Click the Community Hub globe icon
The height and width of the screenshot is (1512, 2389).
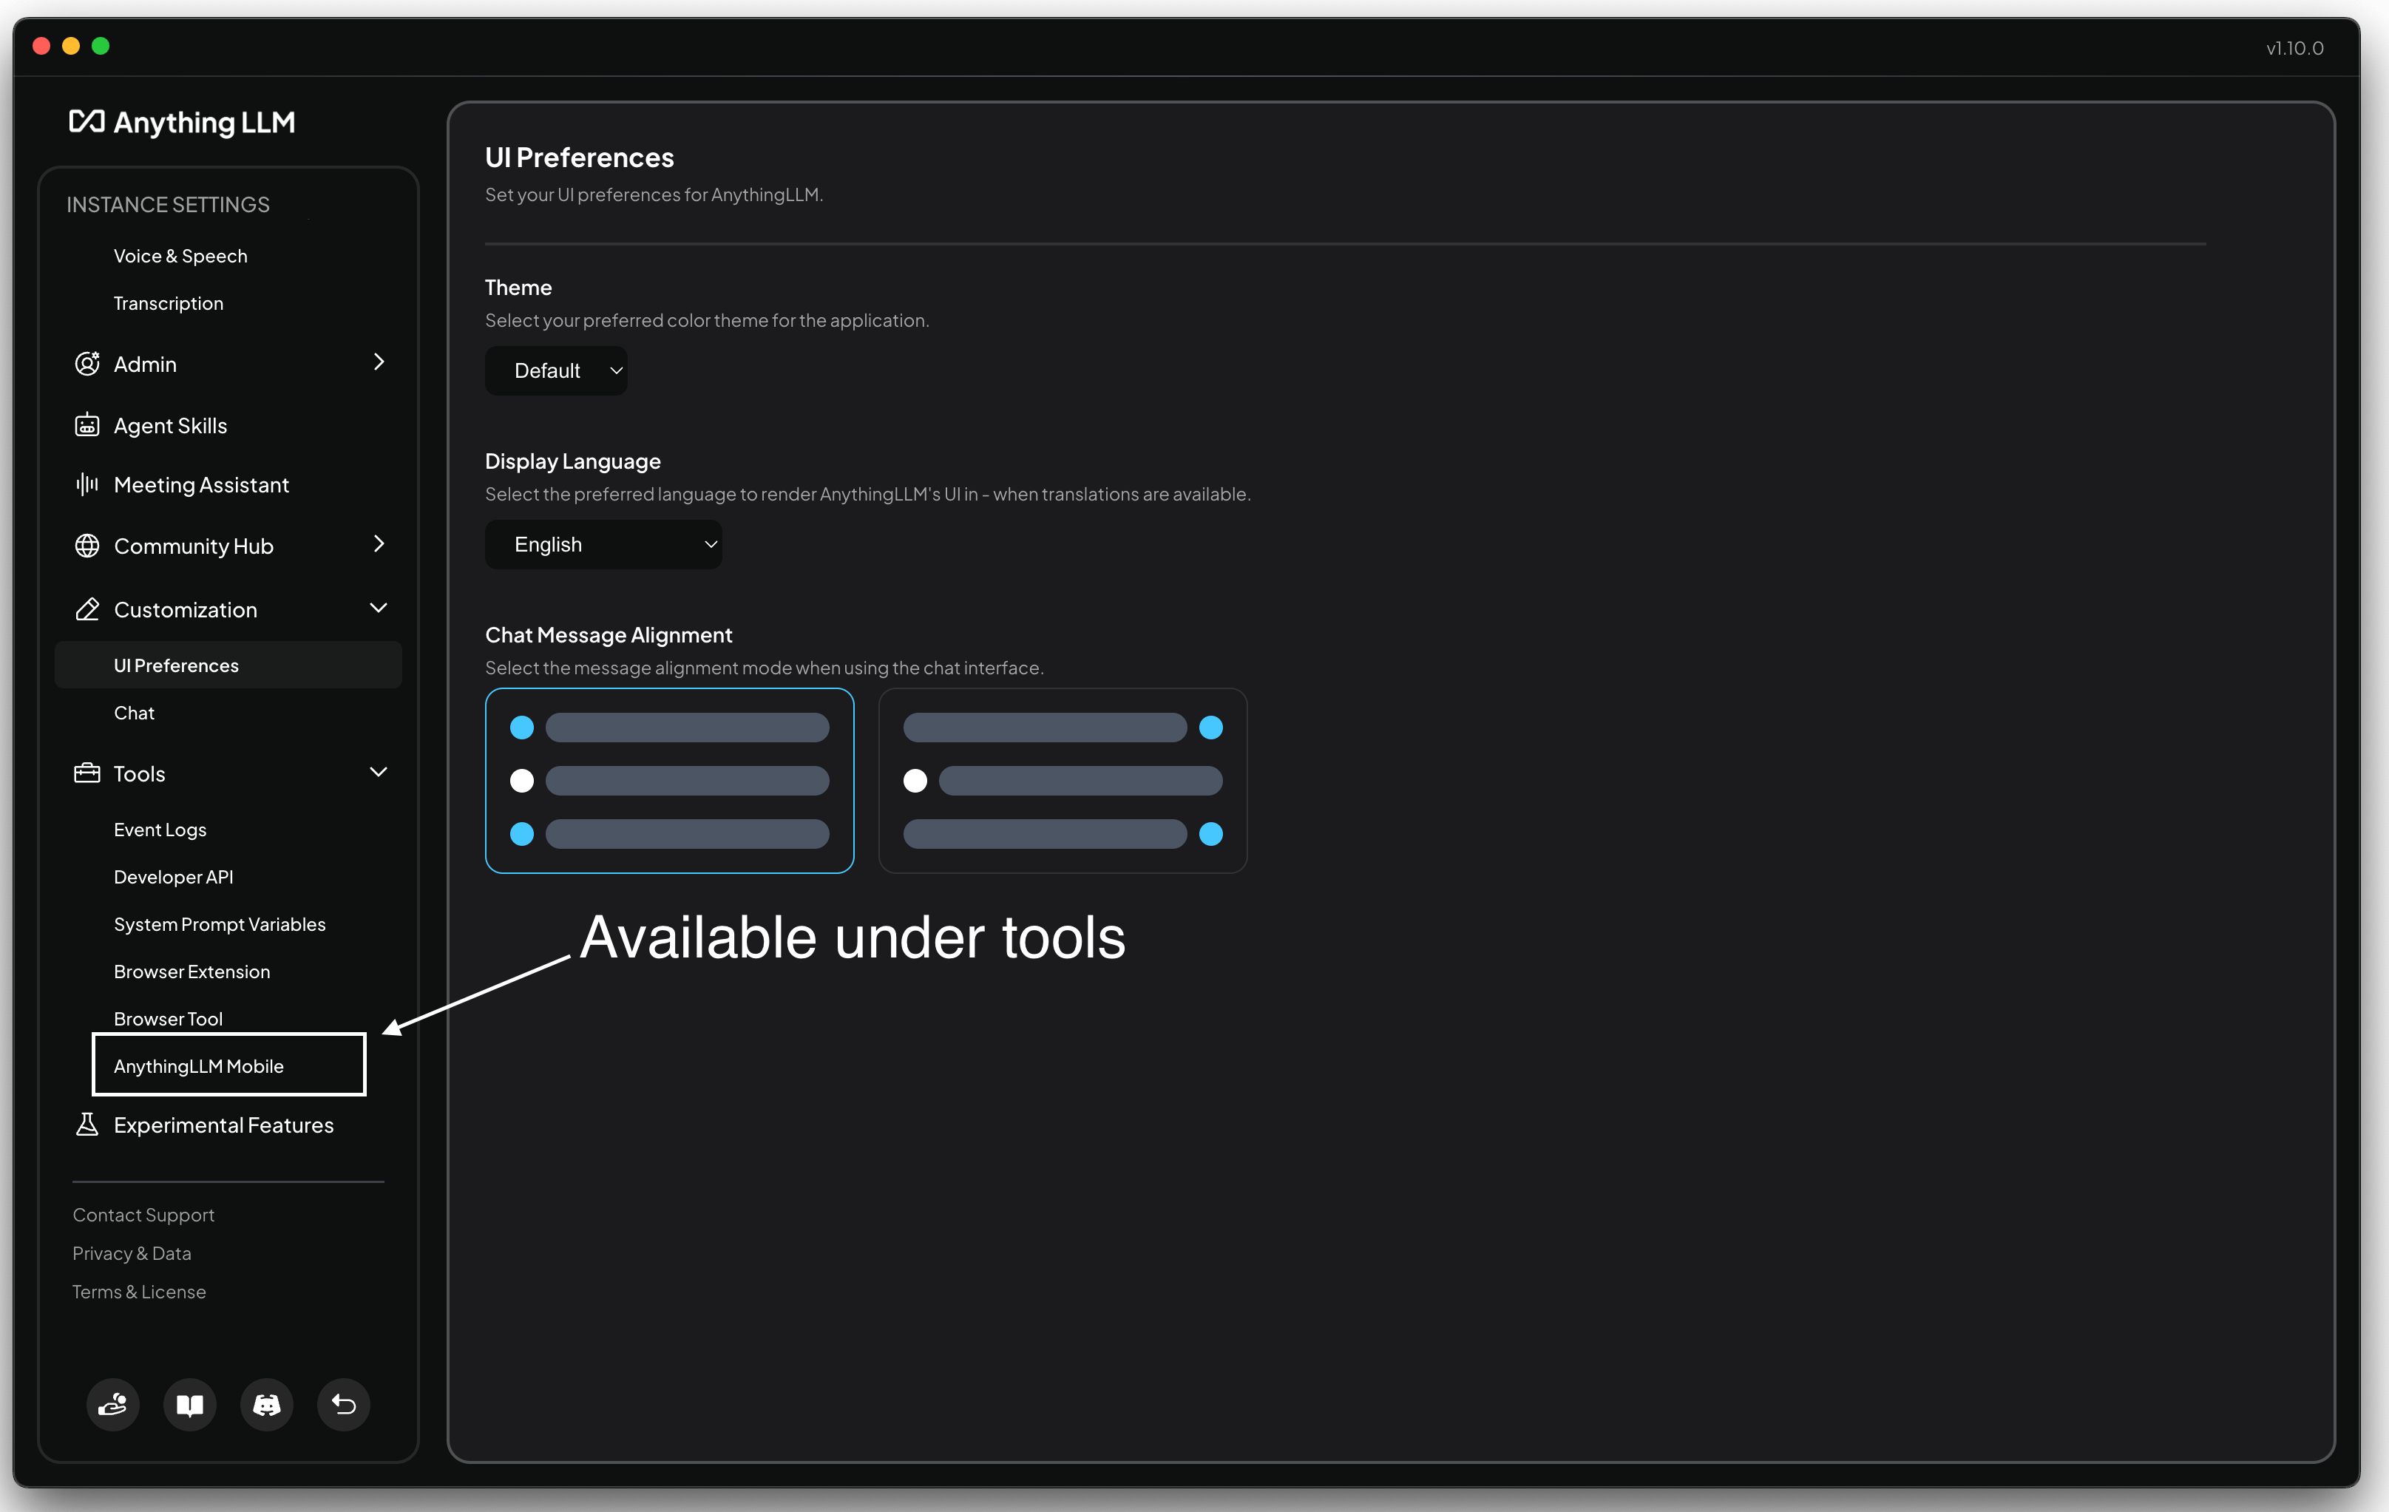pos(87,546)
